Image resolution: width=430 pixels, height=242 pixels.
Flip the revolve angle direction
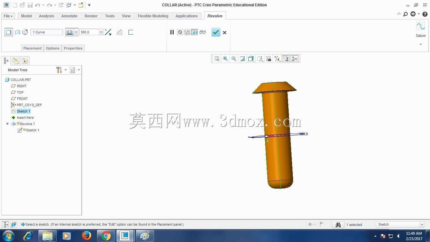tap(108, 32)
